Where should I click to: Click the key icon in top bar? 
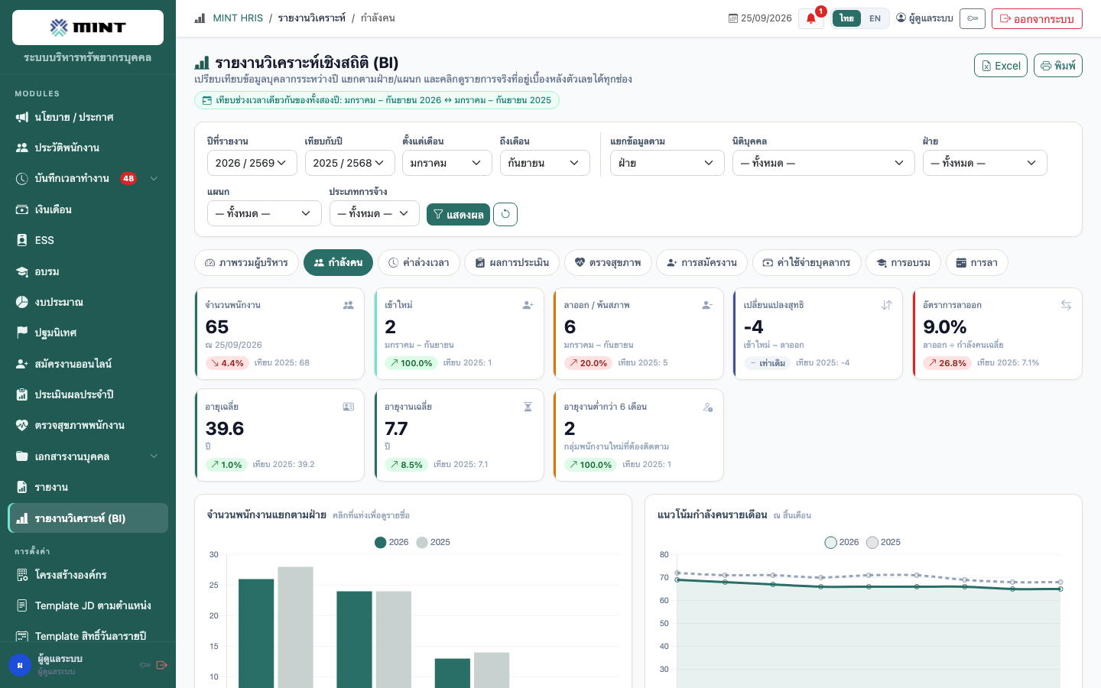pyautogui.click(x=972, y=18)
